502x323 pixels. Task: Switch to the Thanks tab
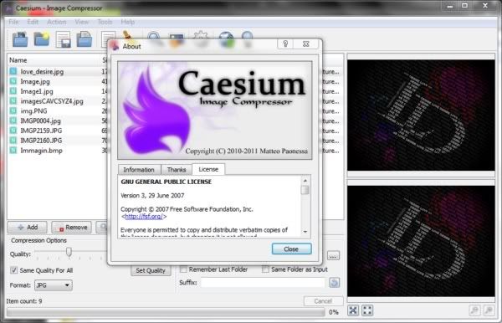pyautogui.click(x=176, y=170)
